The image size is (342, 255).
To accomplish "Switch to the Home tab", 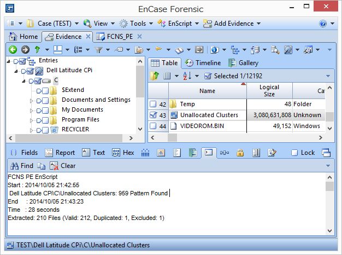I will click(x=23, y=37).
